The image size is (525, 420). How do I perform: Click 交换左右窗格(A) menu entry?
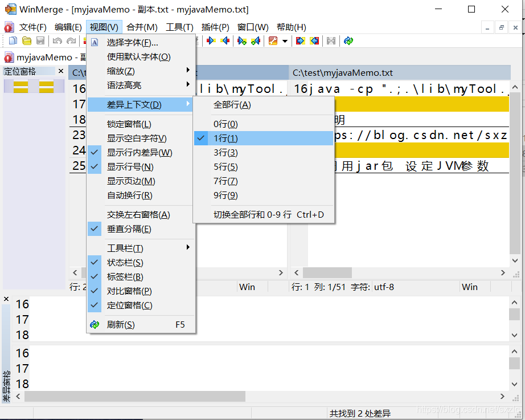pos(140,214)
